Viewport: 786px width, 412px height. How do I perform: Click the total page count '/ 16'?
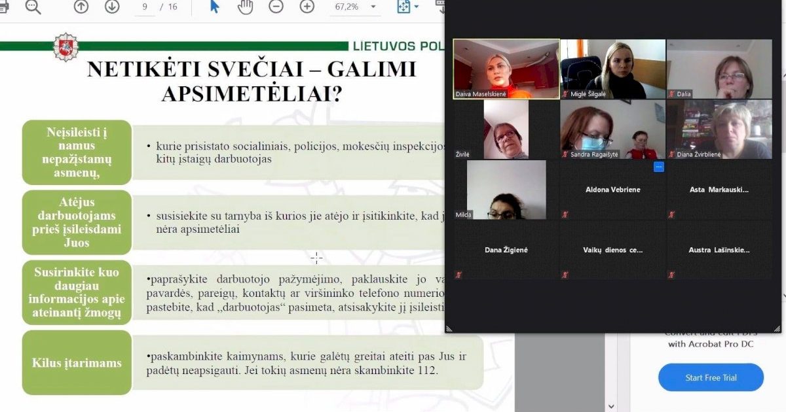coord(169,7)
